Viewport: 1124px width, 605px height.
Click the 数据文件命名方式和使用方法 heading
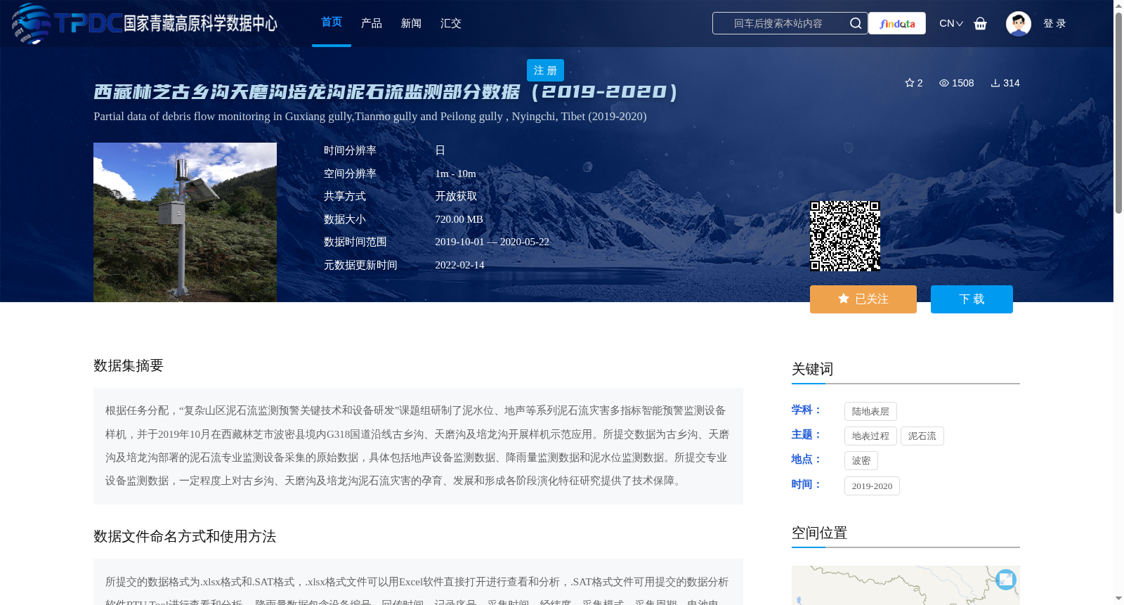[x=185, y=536]
